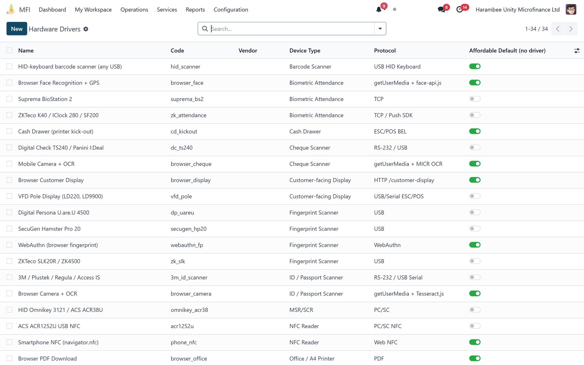The width and height of the screenshot is (584, 365).
Task: Toggle Affordable Default for suprema_bs2
Action: click(x=475, y=99)
